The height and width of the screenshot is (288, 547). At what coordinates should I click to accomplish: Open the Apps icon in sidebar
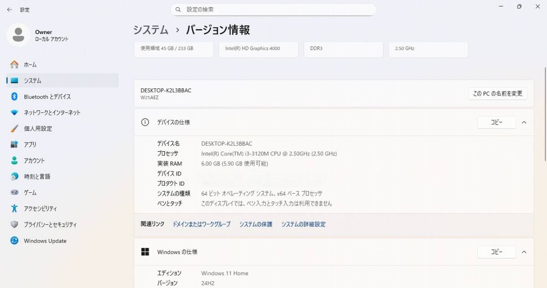[x=15, y=144]
